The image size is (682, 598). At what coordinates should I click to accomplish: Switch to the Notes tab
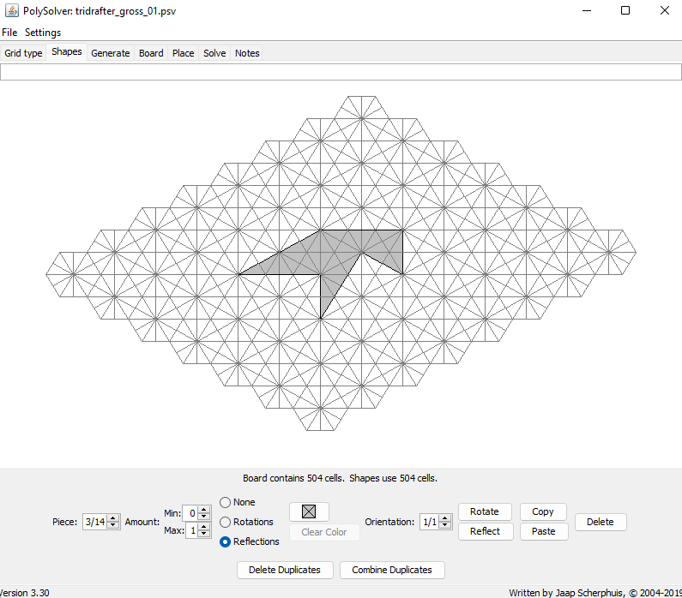pos(247,53)
